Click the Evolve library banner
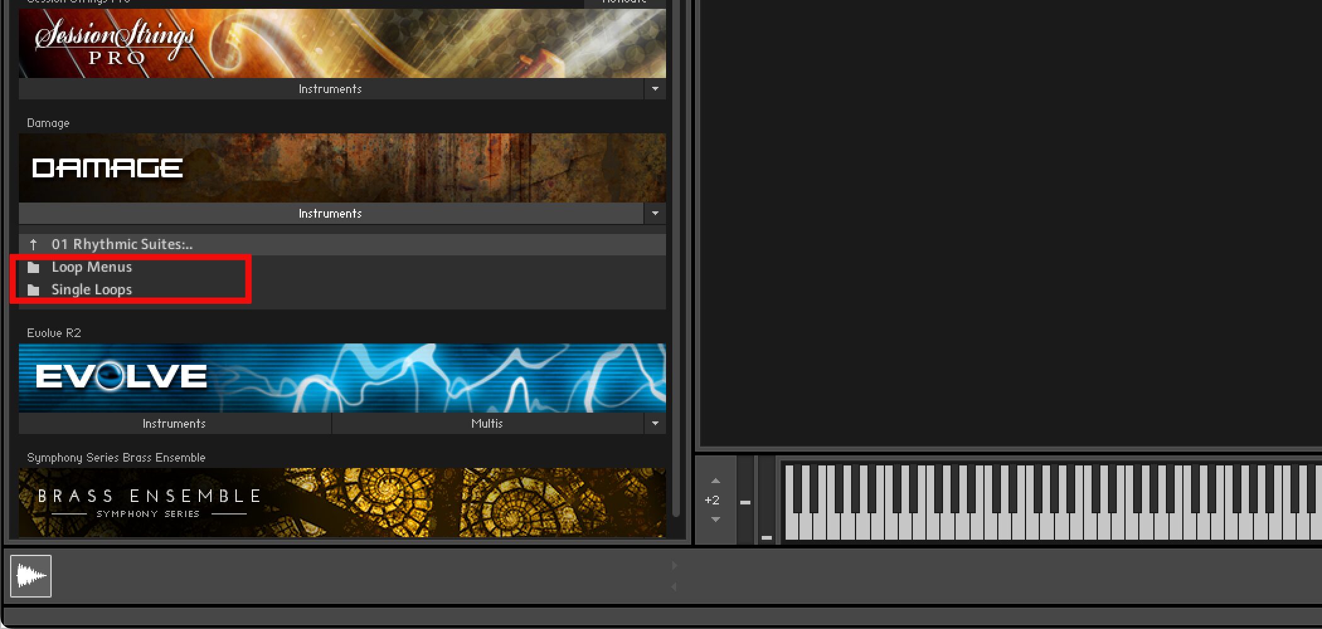1322x629 pixels. point(342,378)
